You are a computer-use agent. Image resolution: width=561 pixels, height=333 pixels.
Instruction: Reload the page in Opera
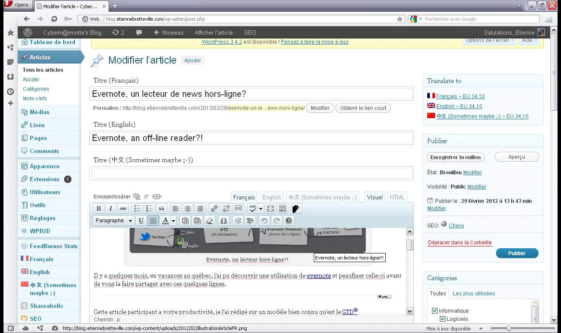(54, 19)
